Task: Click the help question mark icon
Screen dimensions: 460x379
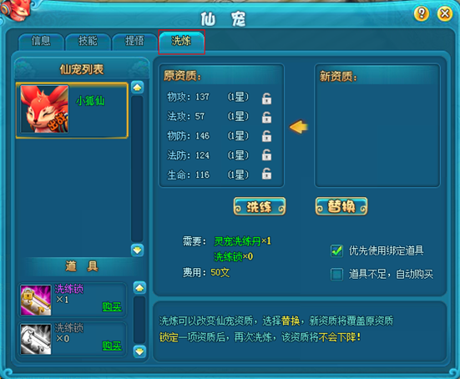Action: 422,13
